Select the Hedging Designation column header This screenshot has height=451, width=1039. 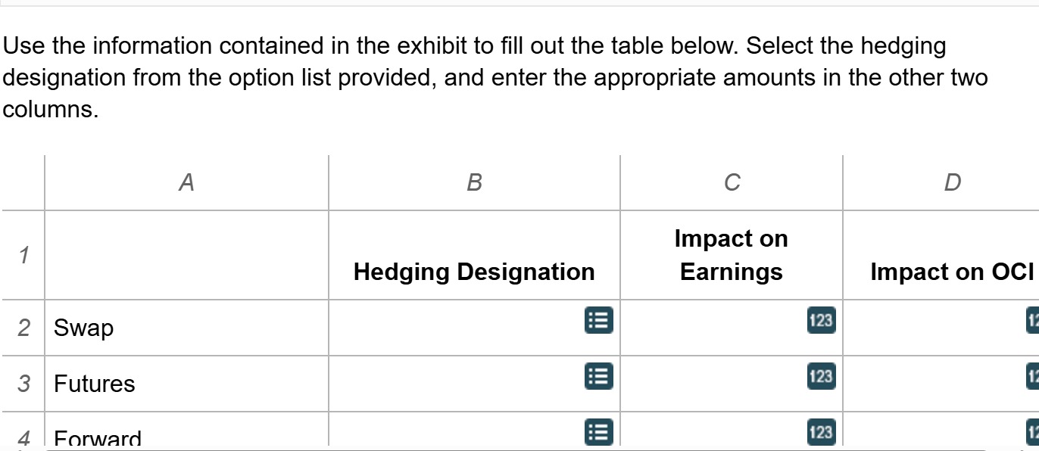click(474, 181)
